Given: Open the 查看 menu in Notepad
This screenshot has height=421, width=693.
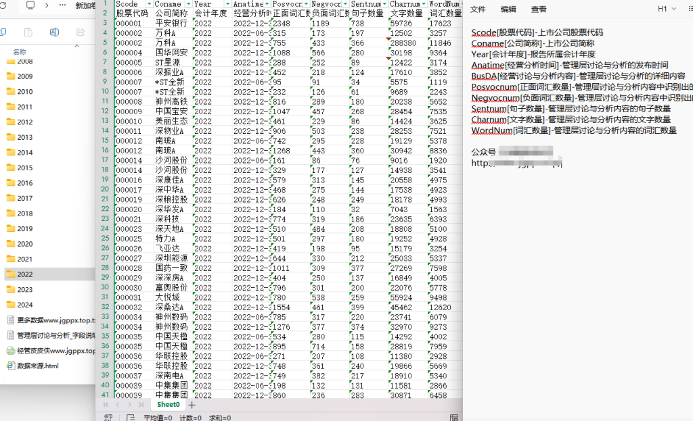Looking at the screenshot, I should pos(538,9).
